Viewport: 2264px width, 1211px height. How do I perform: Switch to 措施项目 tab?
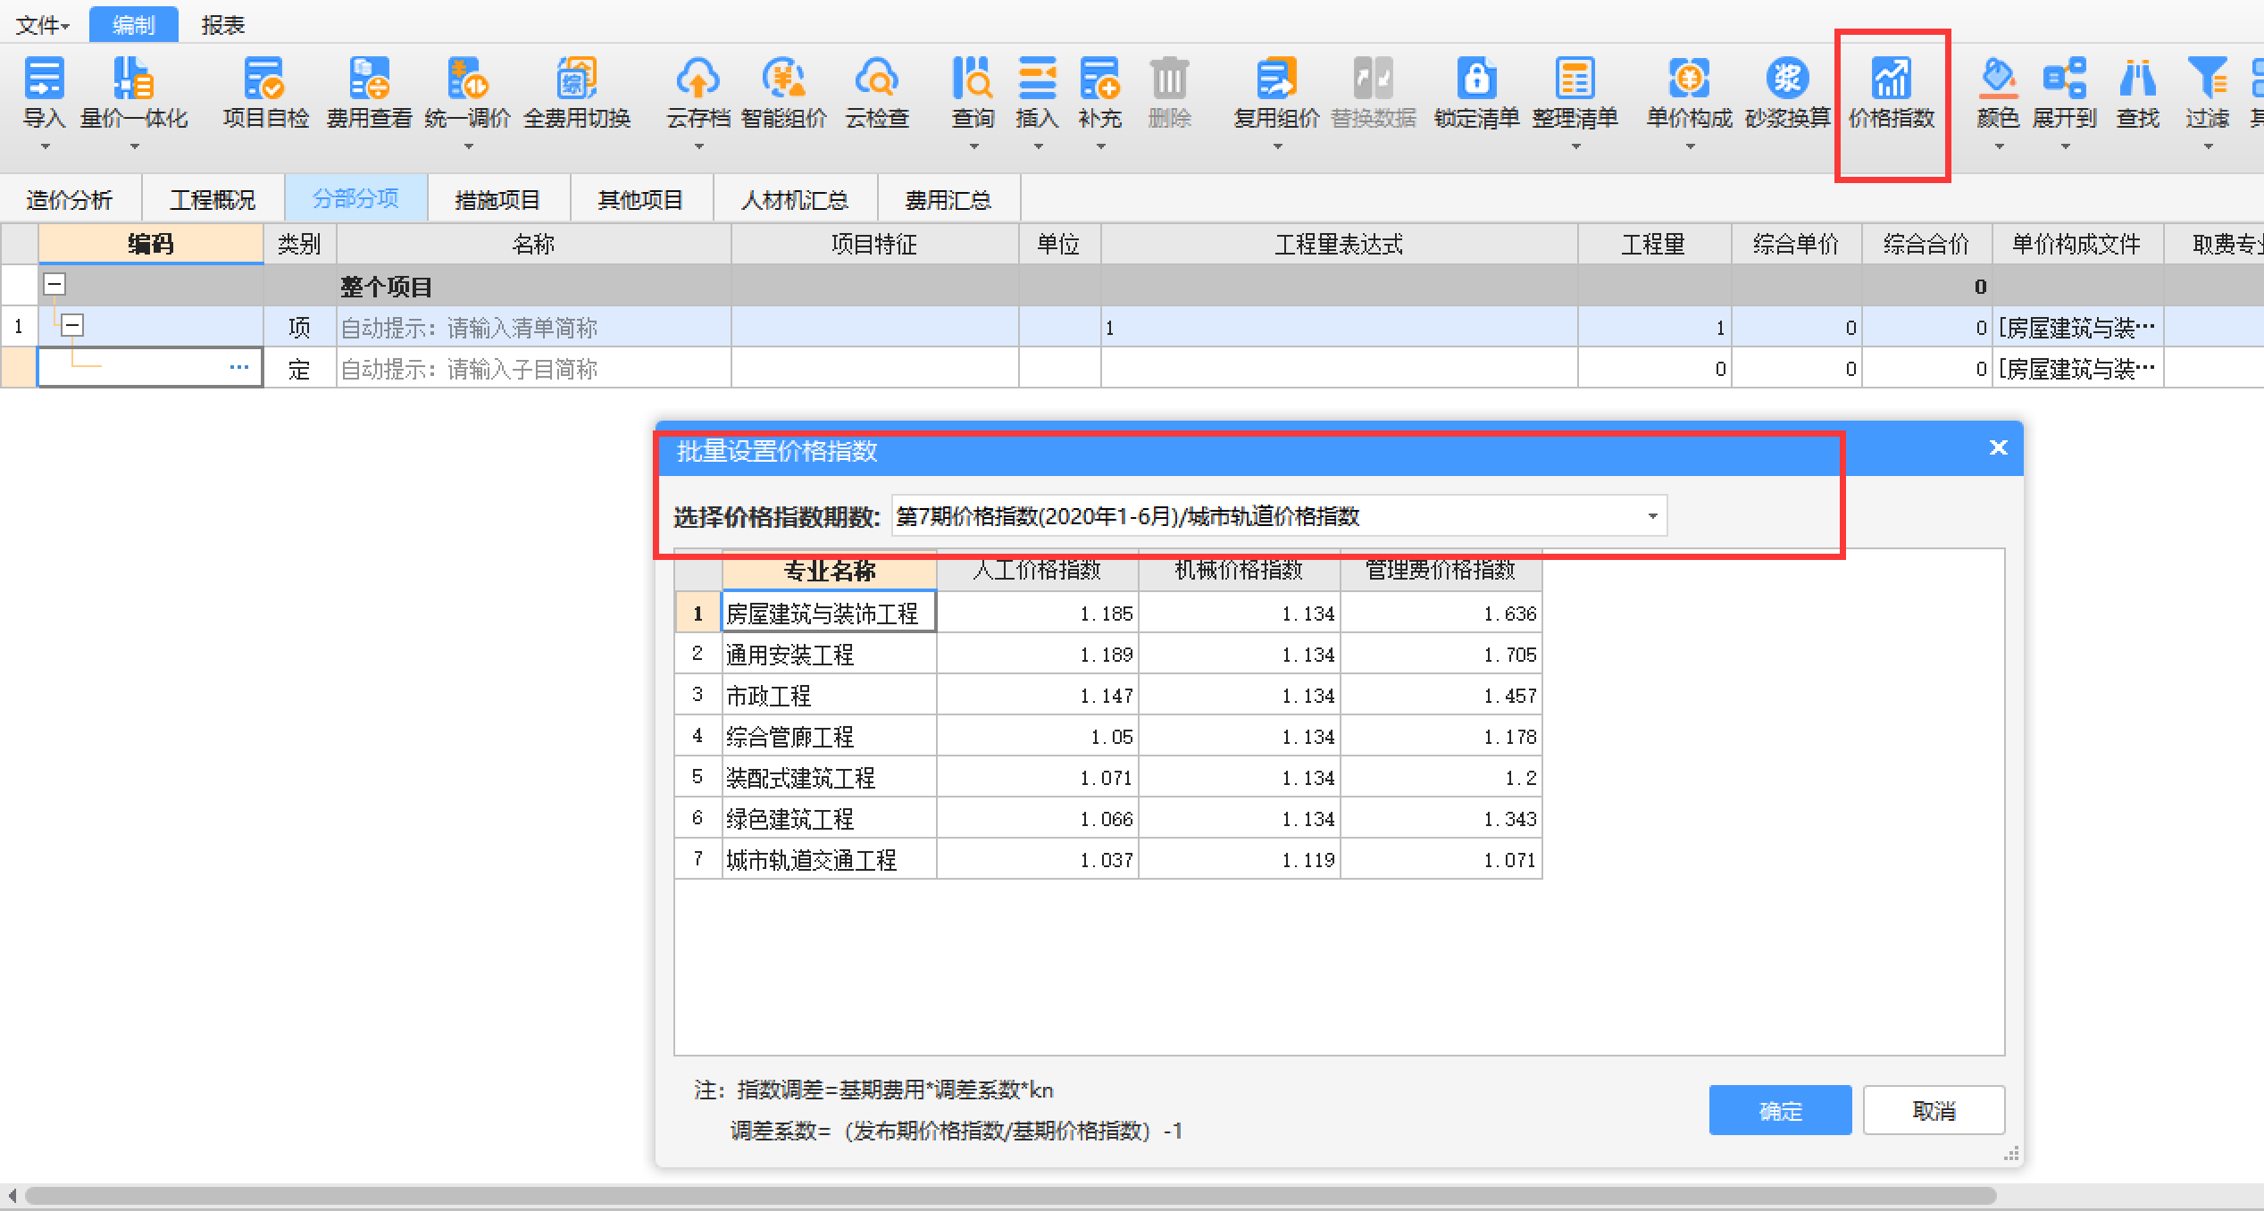pyautogui.click(x=497, y=199)
